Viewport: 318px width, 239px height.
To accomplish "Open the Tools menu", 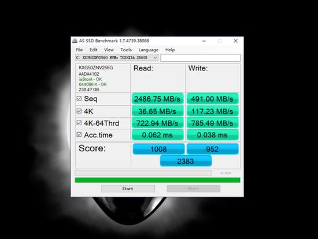I will click(x=126, y=50).
